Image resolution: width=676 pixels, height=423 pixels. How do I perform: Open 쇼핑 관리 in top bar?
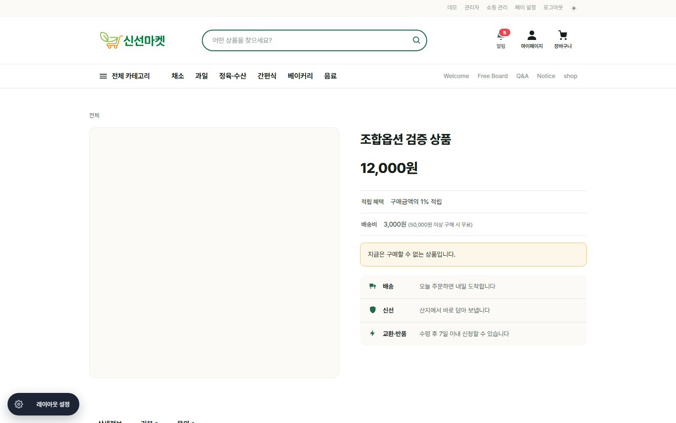click(497, 8)
